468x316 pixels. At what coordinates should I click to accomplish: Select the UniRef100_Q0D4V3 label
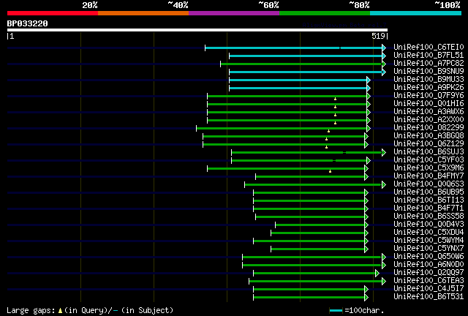(429, 225)
